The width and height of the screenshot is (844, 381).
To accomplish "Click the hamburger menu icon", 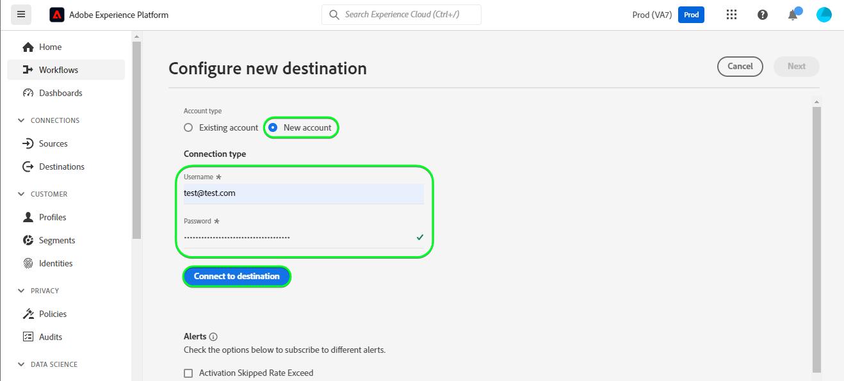I will tap(21, 14).
